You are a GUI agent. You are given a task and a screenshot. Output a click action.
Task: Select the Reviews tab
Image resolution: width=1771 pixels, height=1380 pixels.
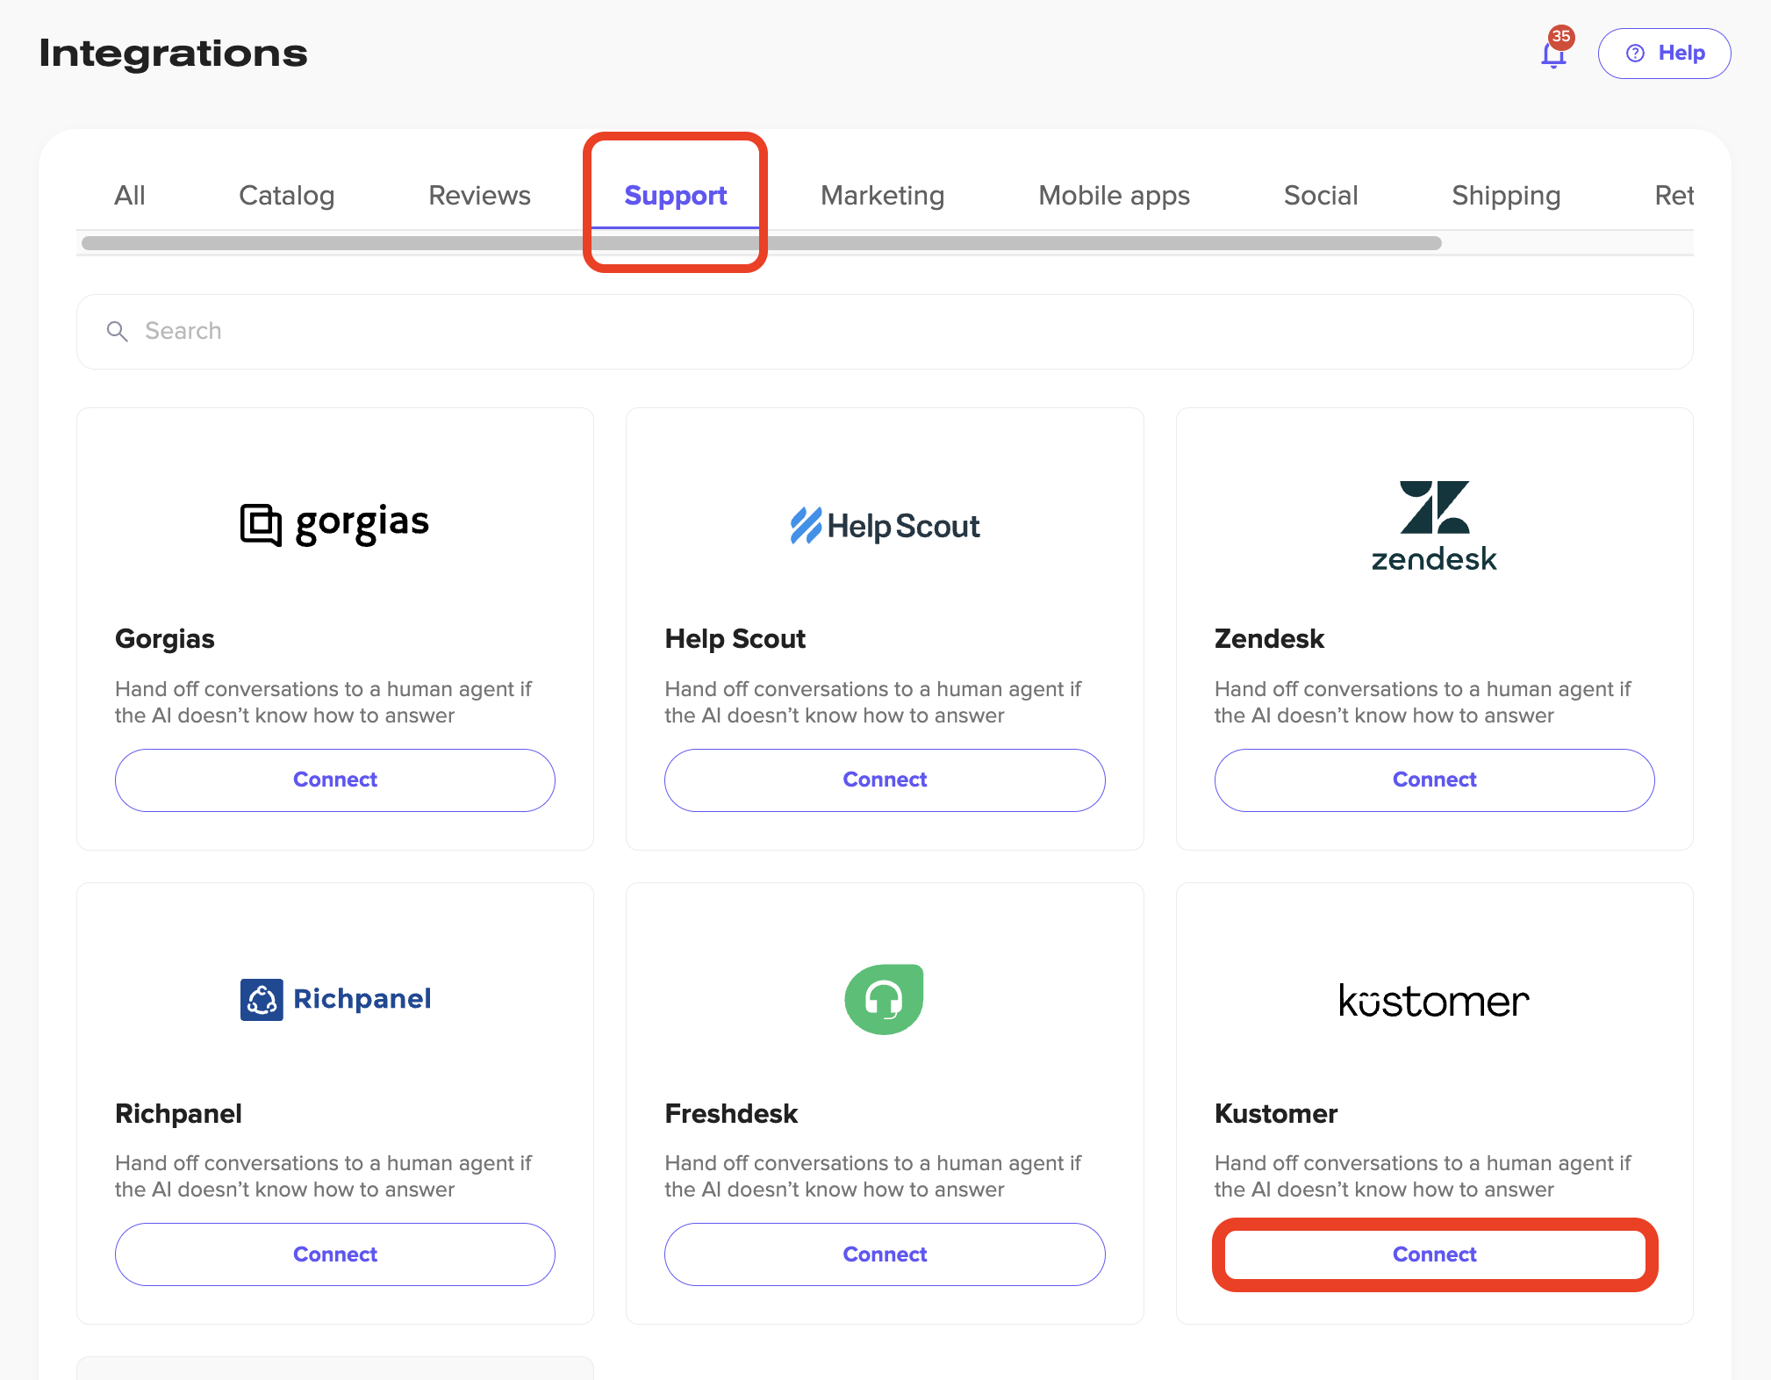click(x=479, y=195)
